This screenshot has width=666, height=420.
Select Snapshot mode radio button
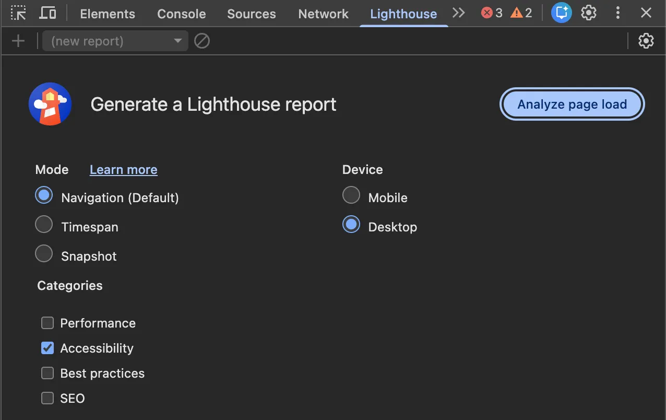coord(44,254)
